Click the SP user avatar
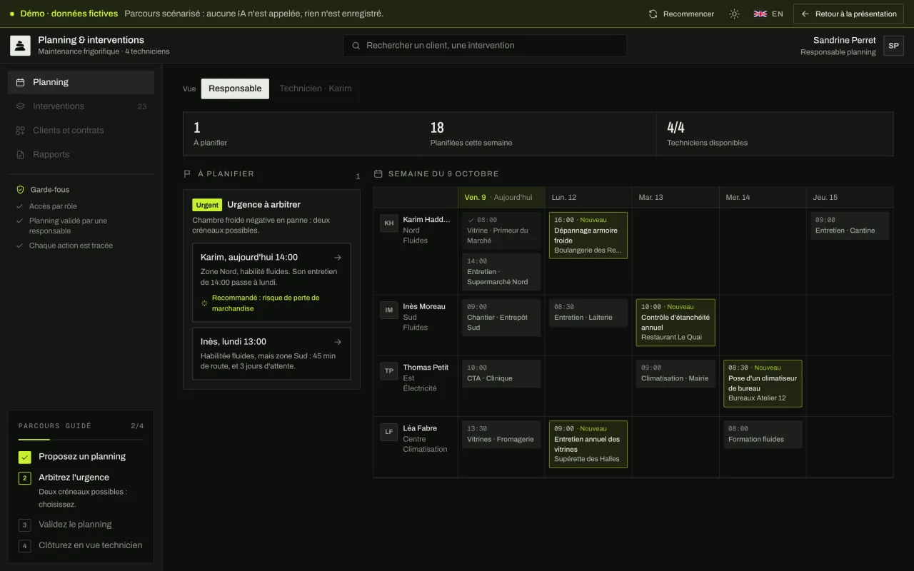 point(893,46)
